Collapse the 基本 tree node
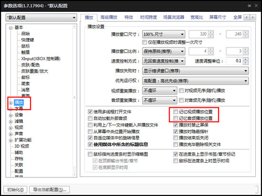262x196 pixels. [10, 28]
